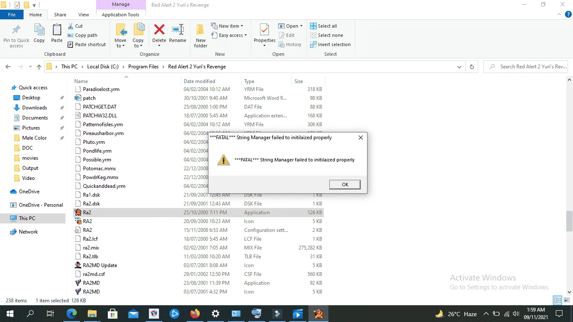
Task: Show hidden system tray icons
Action: 486,314
